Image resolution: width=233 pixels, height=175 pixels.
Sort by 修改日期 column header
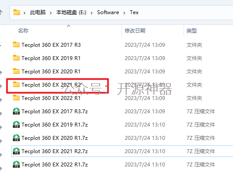[x=135, y=31]
